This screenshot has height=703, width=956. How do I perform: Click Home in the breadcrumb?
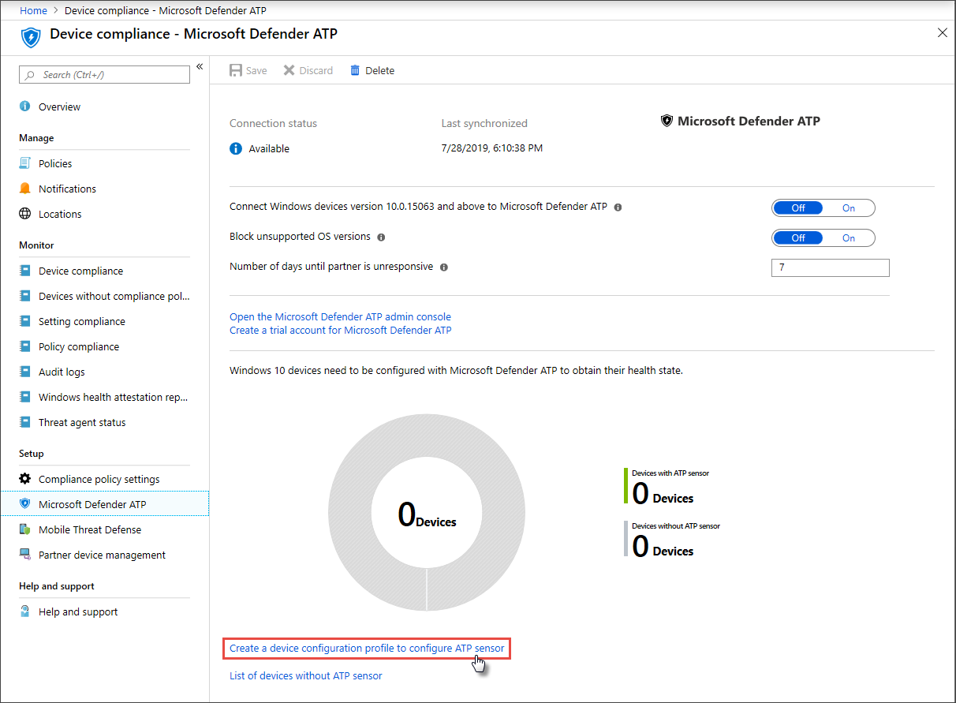click(x=33, y=10)
